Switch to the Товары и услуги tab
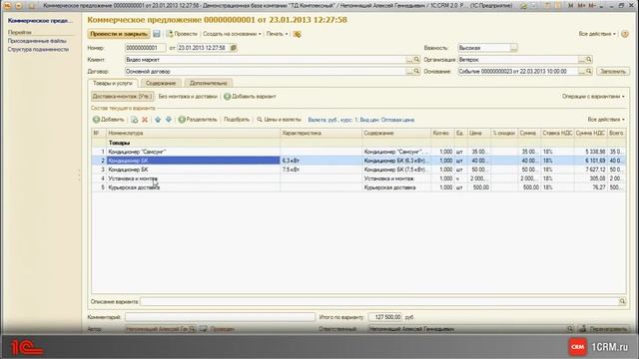Image resolution: width=639 pixels, height=359 pixels. [x=113, y=83]
